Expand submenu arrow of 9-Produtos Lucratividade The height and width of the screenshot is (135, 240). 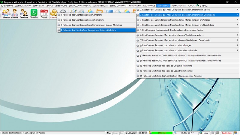[238, 50]
